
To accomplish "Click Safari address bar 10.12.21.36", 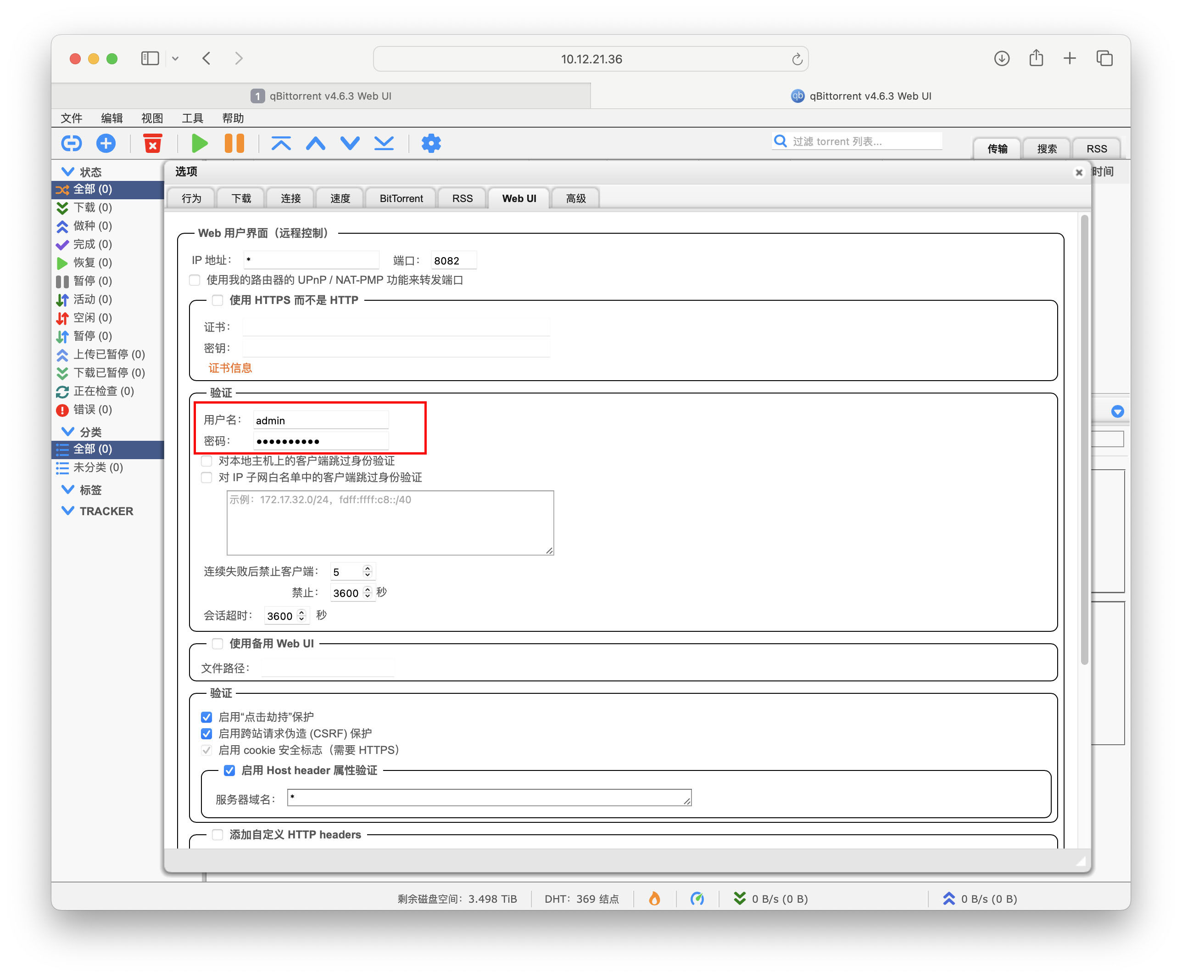I will 591,59.
